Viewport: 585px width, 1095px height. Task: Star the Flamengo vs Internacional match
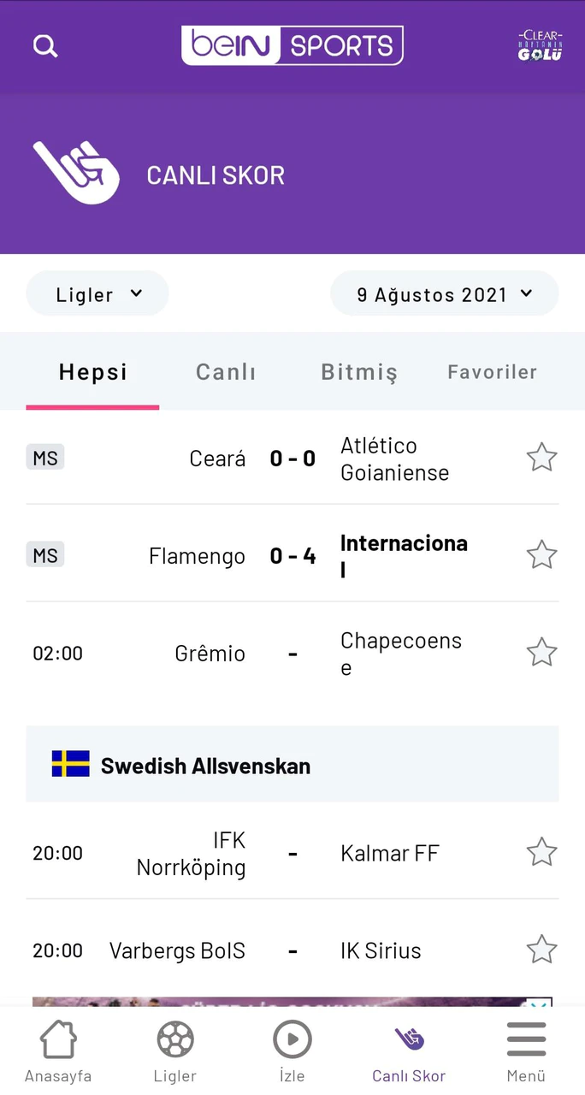pos(541,555)
